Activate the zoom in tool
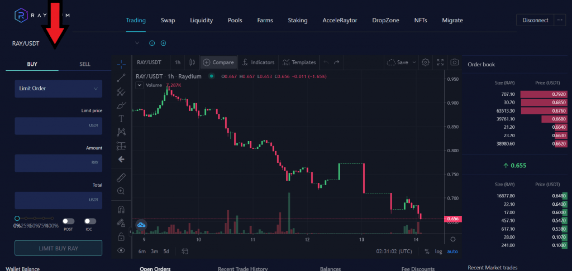 [x=121, y=191]
